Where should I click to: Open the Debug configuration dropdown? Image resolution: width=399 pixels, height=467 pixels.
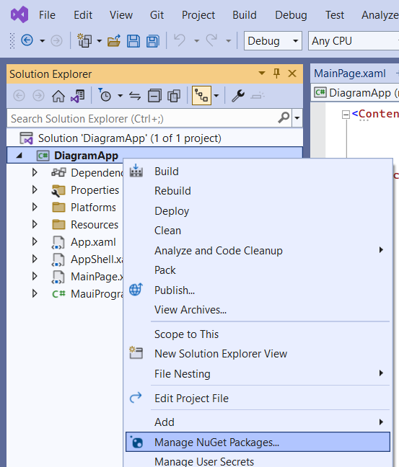(x=273, y=41)
